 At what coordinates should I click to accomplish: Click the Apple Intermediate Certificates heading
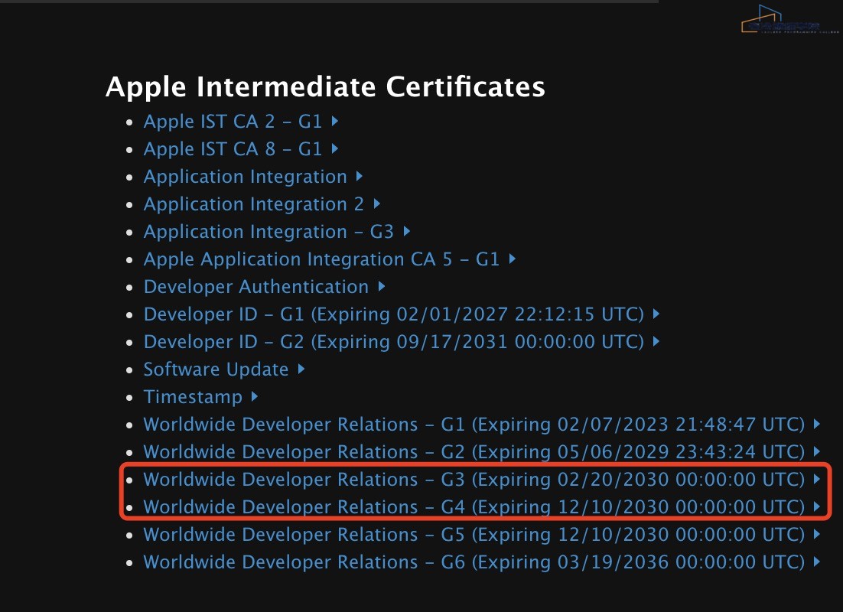(325, 86)
